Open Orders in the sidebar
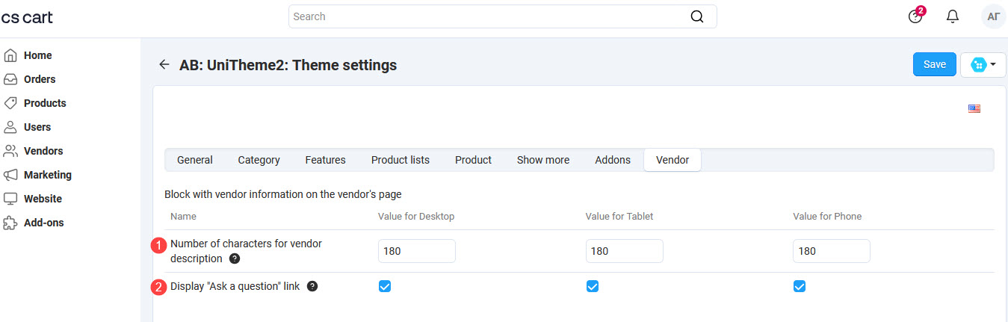 pos(40,79)
